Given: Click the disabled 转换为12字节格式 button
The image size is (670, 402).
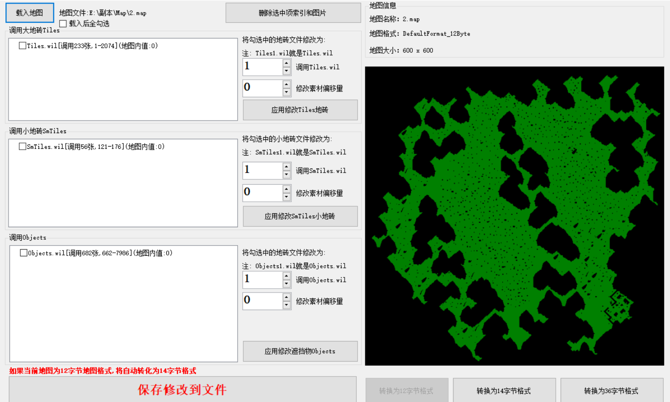Looking at the screenshot, I should click(406, 390).
